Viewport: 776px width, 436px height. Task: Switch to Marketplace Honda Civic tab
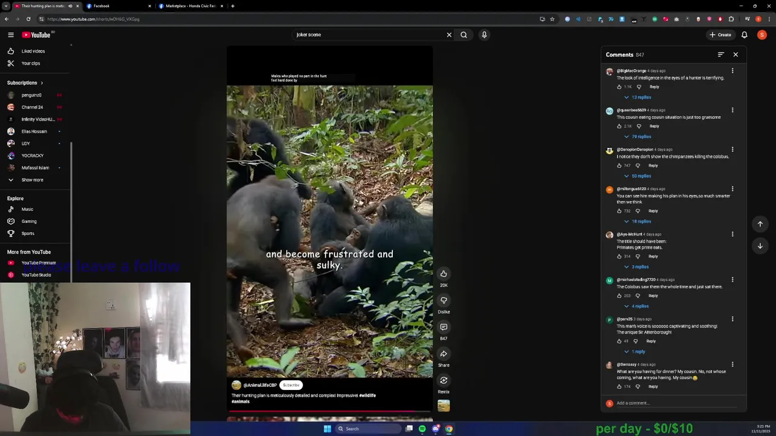[x=190, y=6]
